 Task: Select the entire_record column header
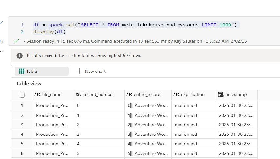click(x=147, y=95)
